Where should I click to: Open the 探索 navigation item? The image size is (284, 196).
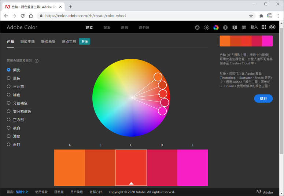107,27
